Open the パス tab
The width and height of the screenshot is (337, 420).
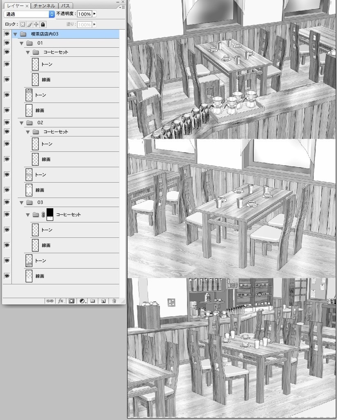66,6
